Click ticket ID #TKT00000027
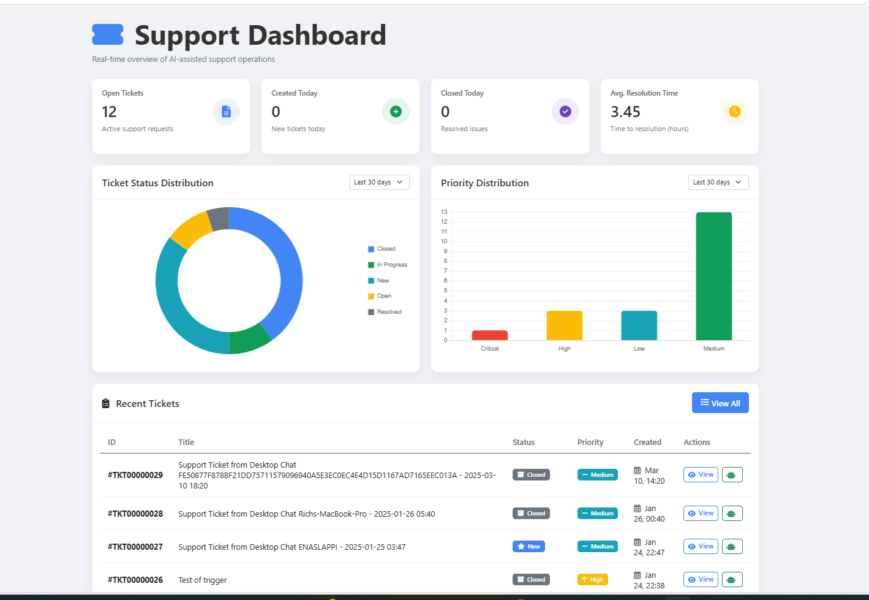This screenshot has height=600, width=869. coord(135,547)
